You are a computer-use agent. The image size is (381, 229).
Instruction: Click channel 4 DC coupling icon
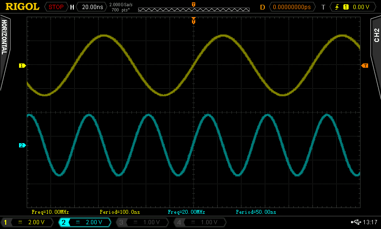click(x=193, y=222)
